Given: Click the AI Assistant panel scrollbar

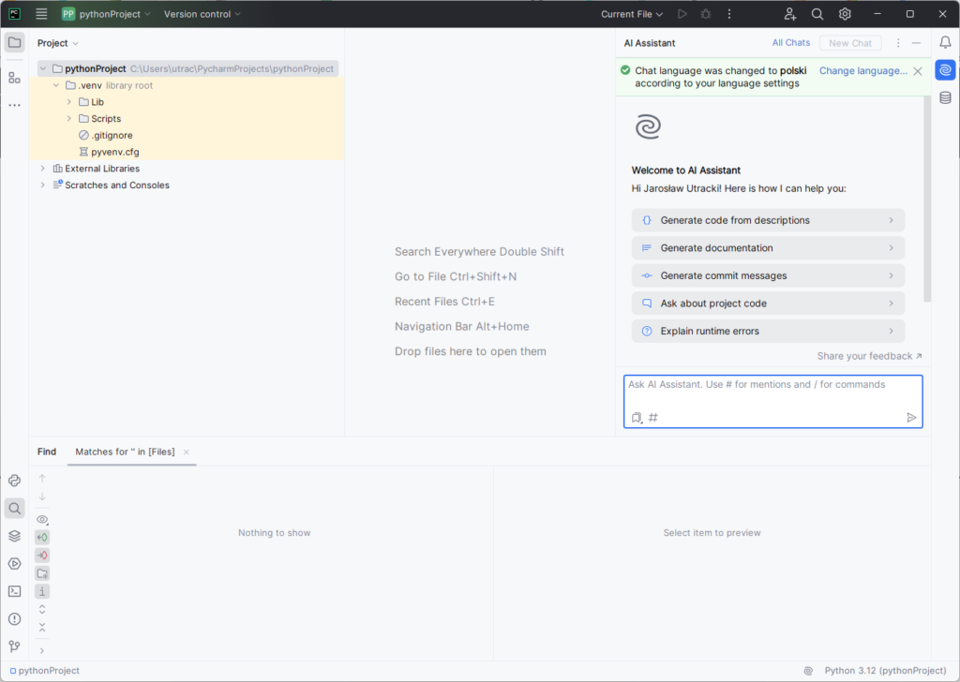Looking at the screenshot, I should (x=927, y=197).
